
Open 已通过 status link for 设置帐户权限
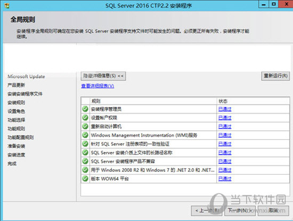pos(225,118)
